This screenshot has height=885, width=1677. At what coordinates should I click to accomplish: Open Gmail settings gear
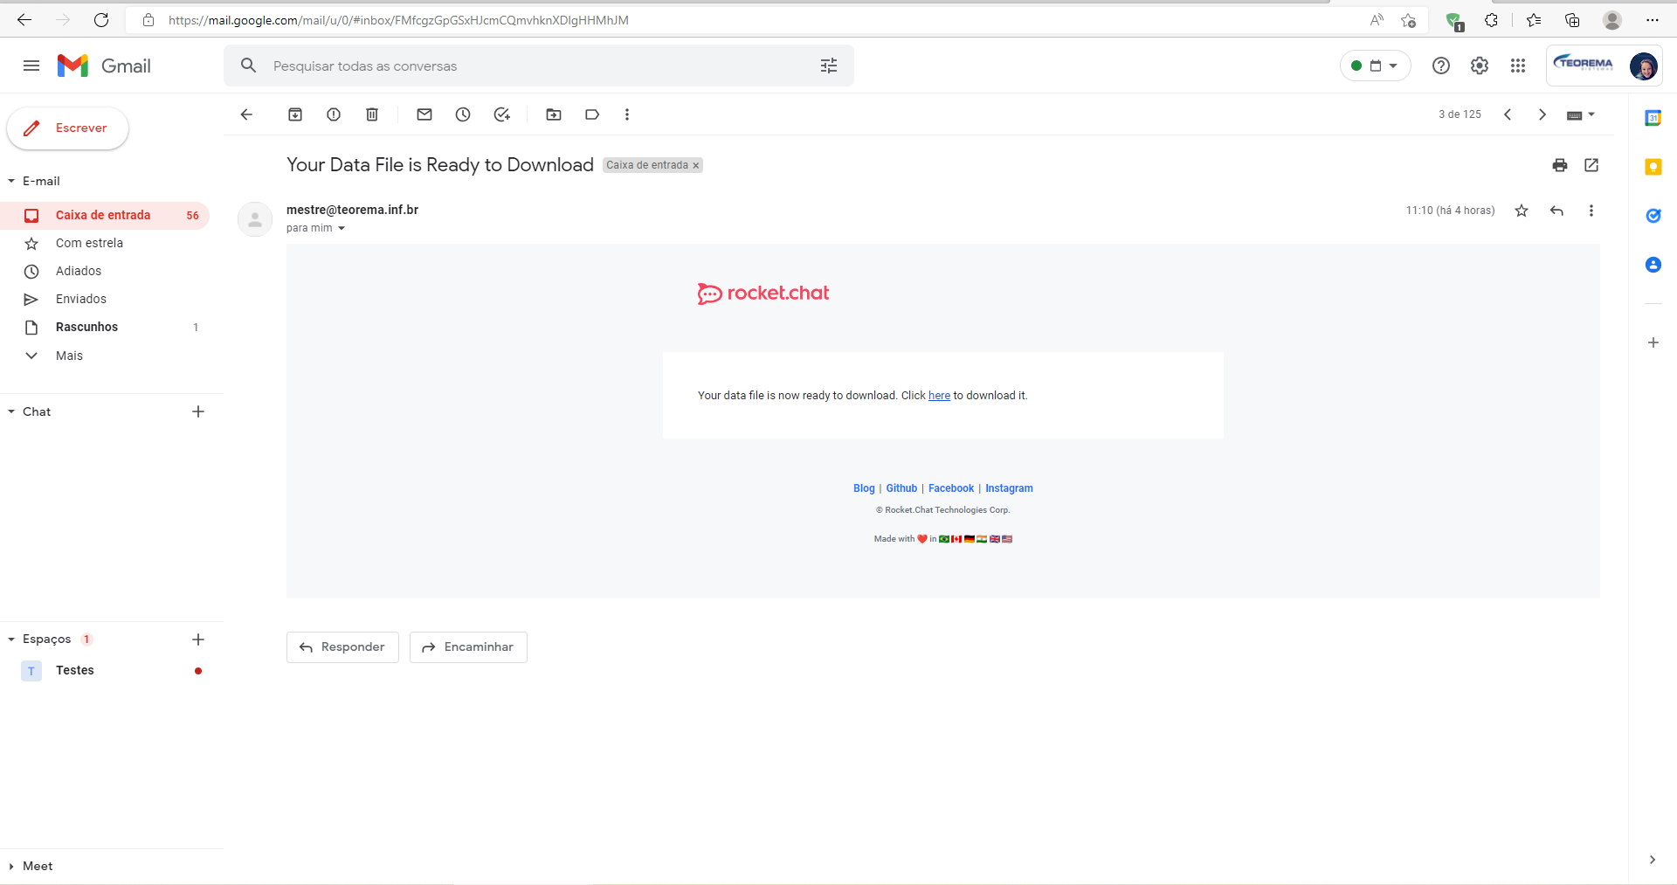coord(1480,66)
